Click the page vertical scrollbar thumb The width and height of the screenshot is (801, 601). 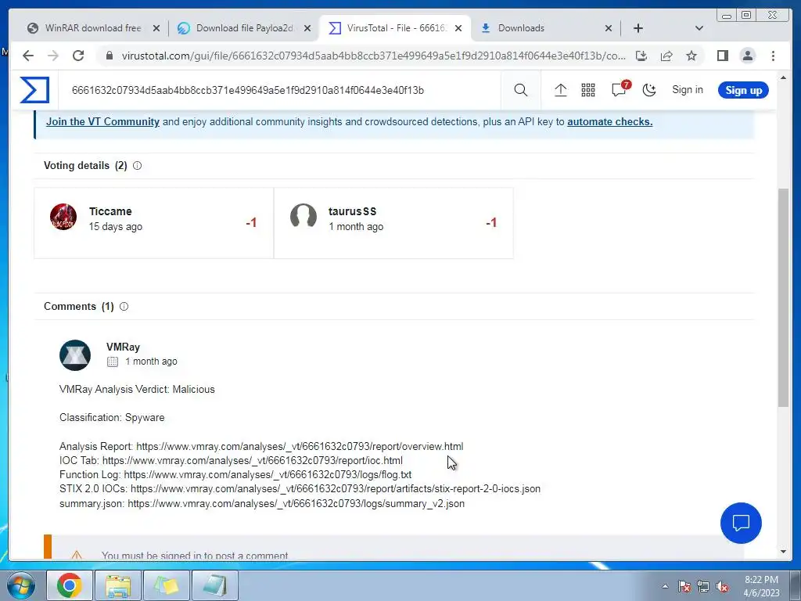(783, 297)
